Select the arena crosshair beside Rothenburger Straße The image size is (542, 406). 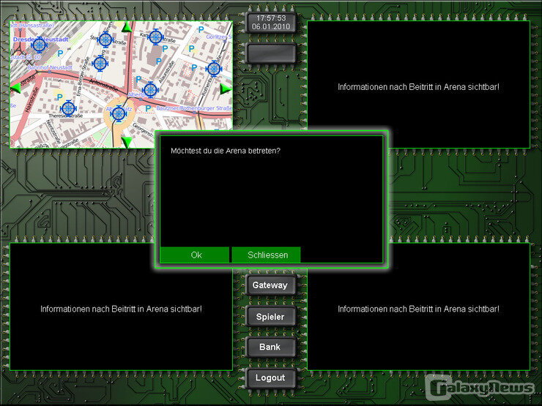coord(214,68)
